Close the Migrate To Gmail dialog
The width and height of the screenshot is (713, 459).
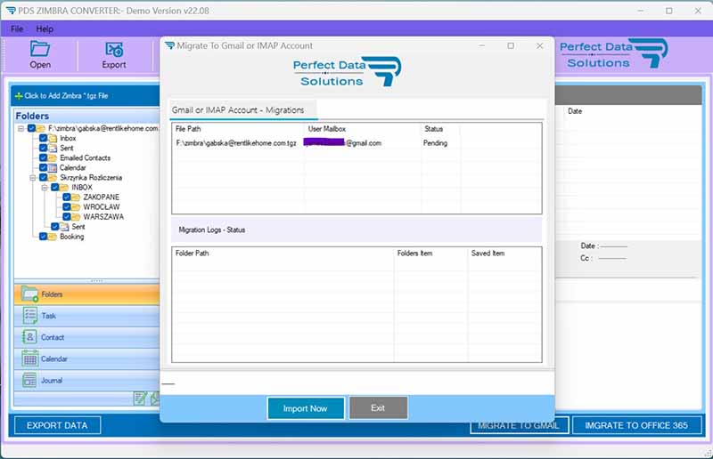(x=539, y=46)
